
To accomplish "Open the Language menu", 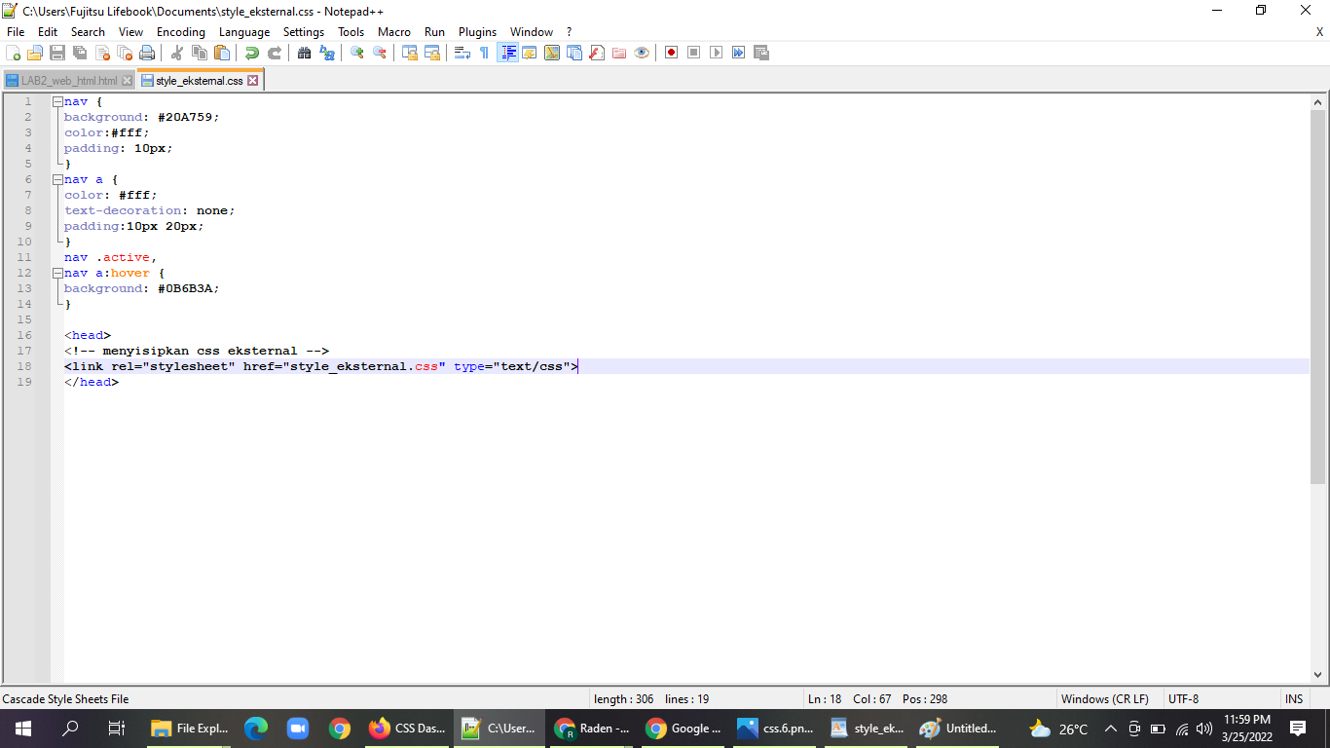I will [244, 32].
